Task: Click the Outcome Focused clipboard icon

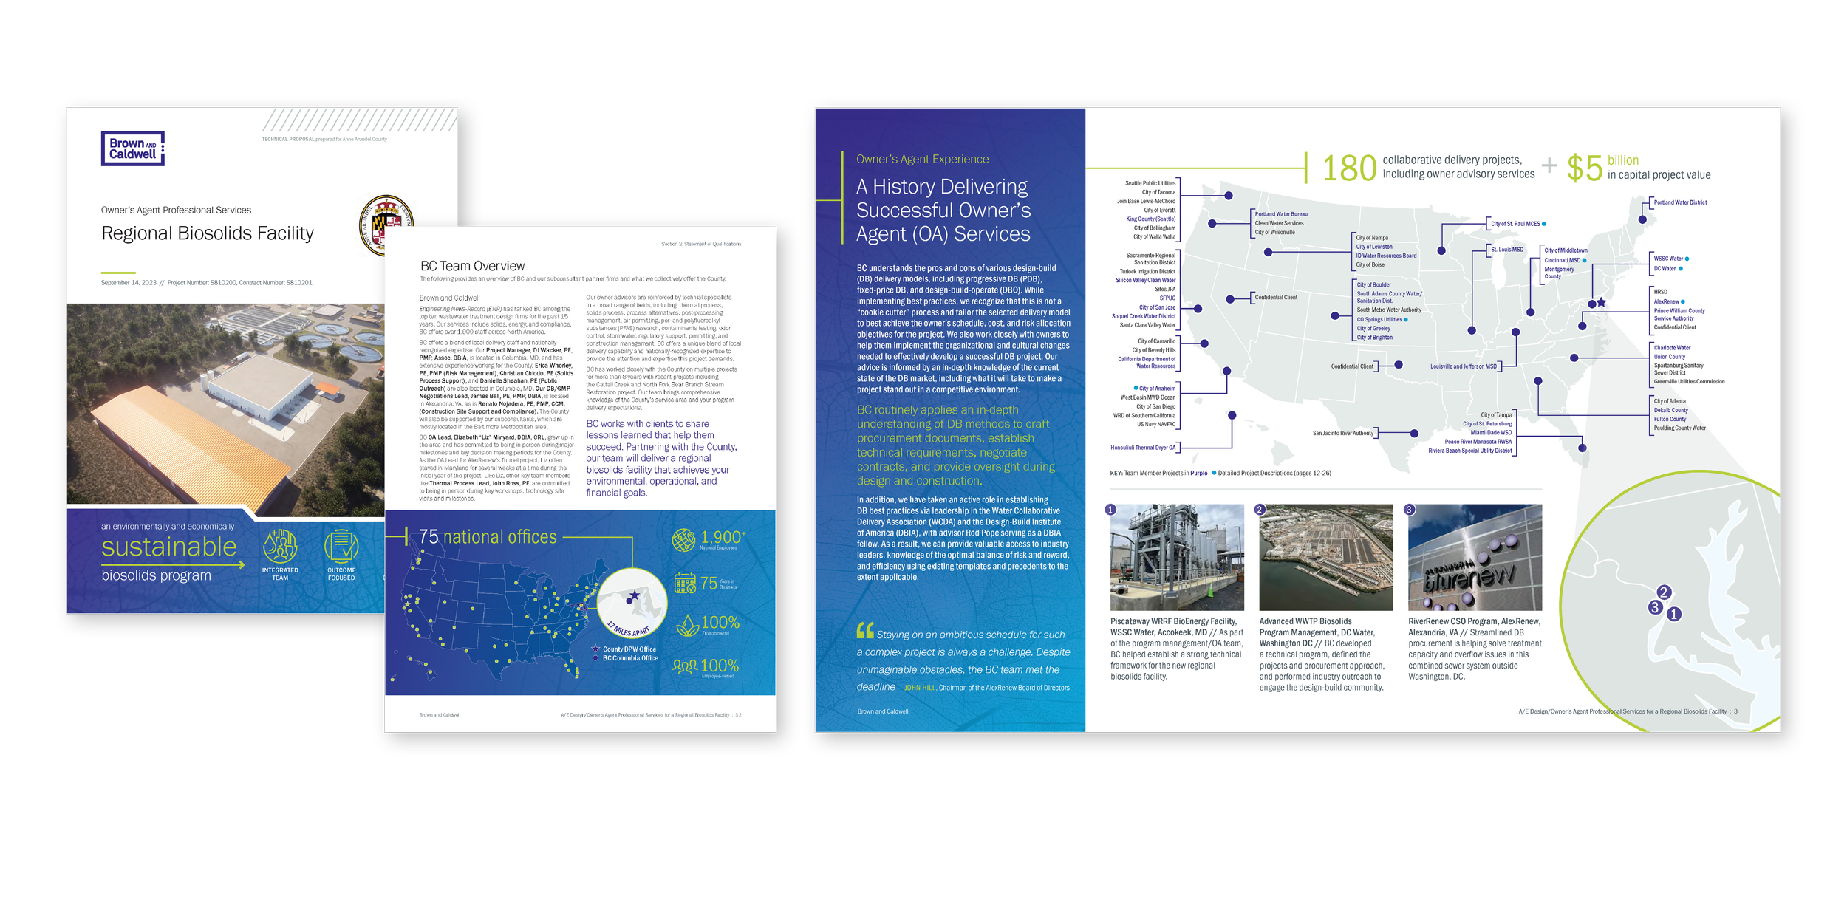Action: [341, 547]
